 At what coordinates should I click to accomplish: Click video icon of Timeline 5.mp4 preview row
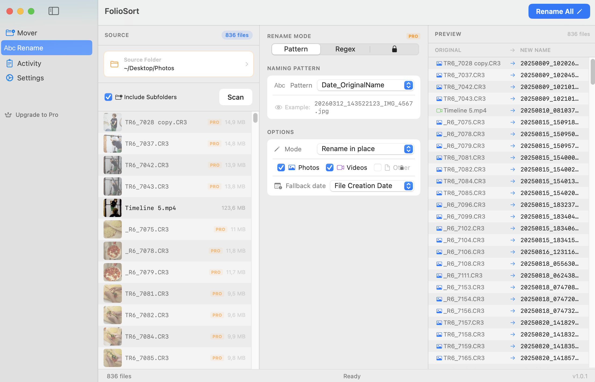(x=439, y=111)
